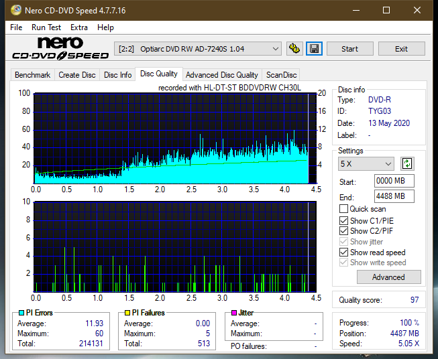Click the Start MB input field

394,181
